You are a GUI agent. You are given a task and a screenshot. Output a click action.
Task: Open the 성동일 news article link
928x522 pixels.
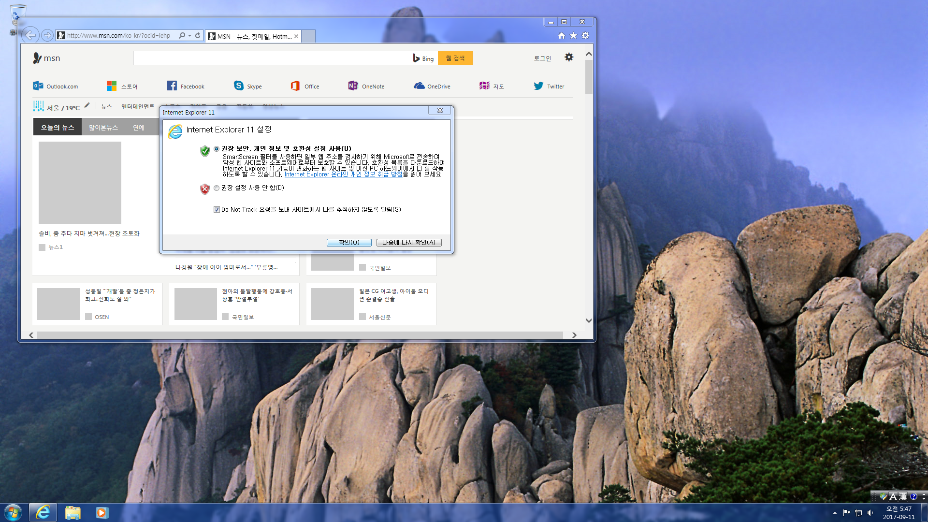[x=120, y=295]
